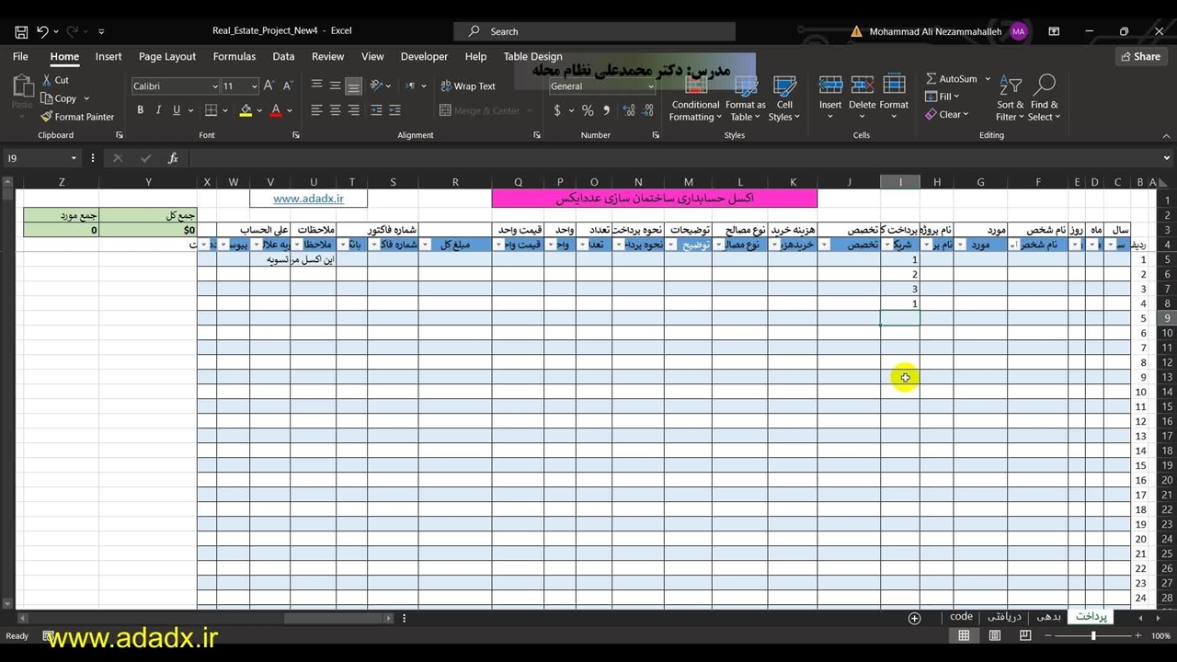Image resolution: width=1177 pixels, height=662 pixels.
Task: Click the Insert Function fx icon
Action: pos(173,158)
